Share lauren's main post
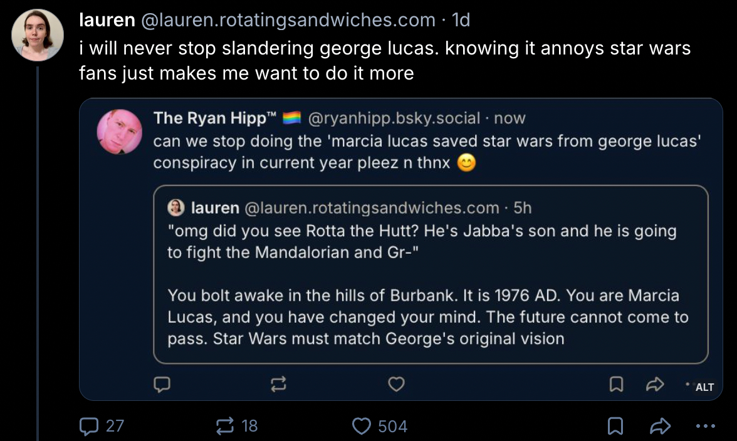The height and width of the screenshot is (441, 737). (x=661, y=427)
